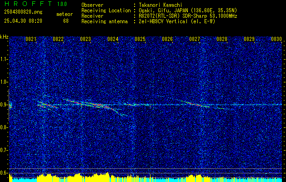Select Ogaki, Gifu, JAPAN location text
The image size is (286, 182).
point(188,10)
